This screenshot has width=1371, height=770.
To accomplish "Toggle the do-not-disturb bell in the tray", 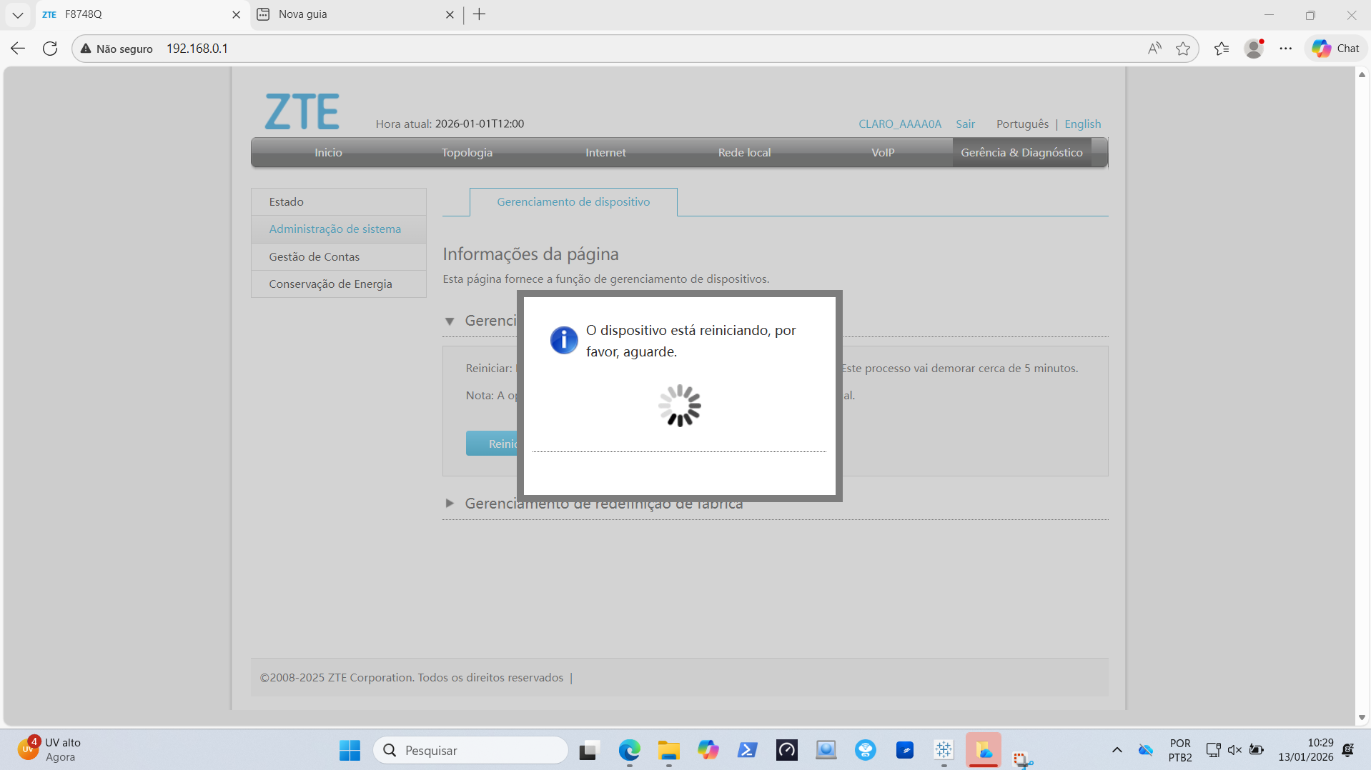I will [1348, 750].
